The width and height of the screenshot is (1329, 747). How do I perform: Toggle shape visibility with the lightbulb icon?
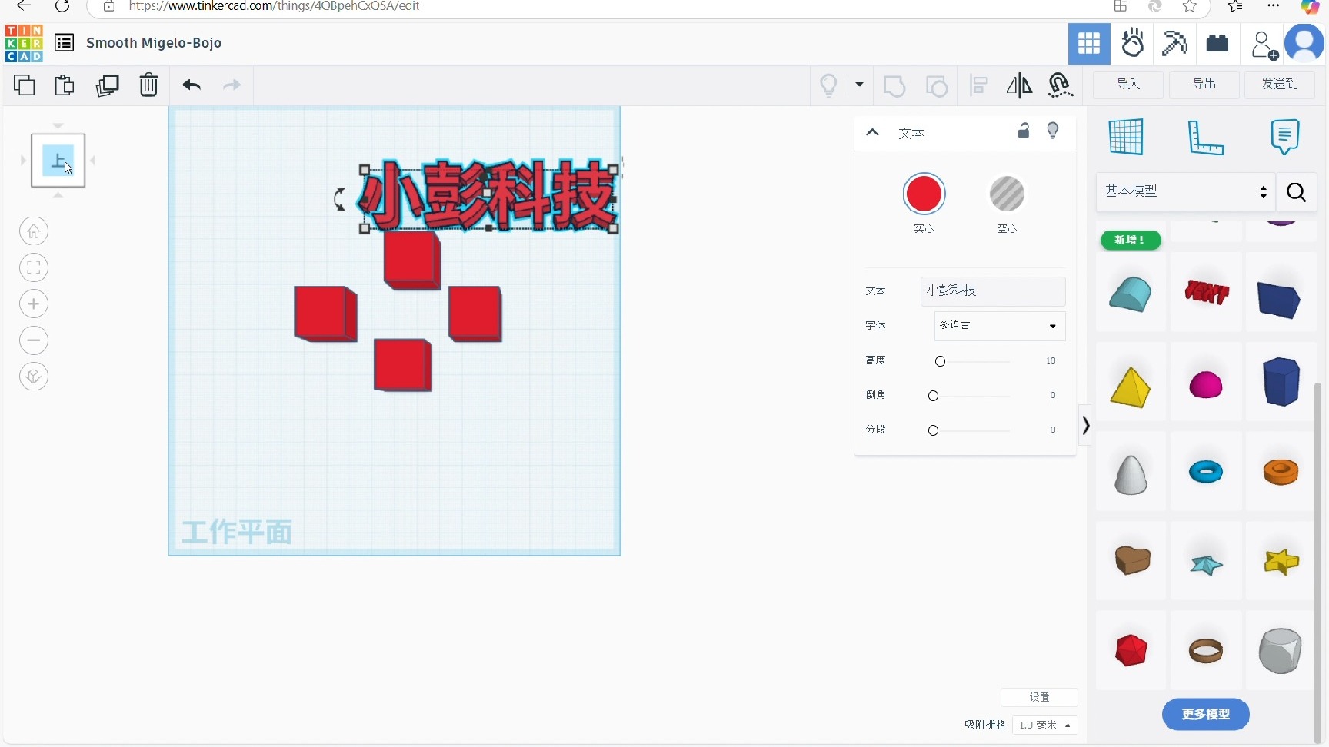tap(1054, 131)
